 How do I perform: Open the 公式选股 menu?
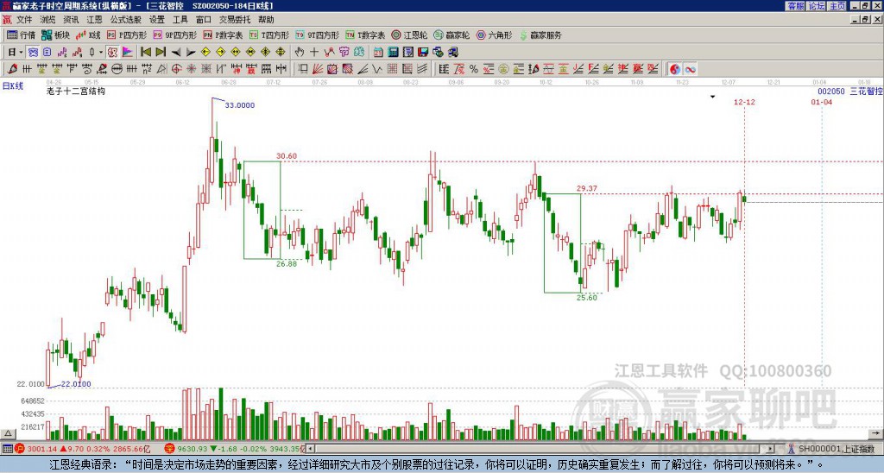click(x=125, y=20)
